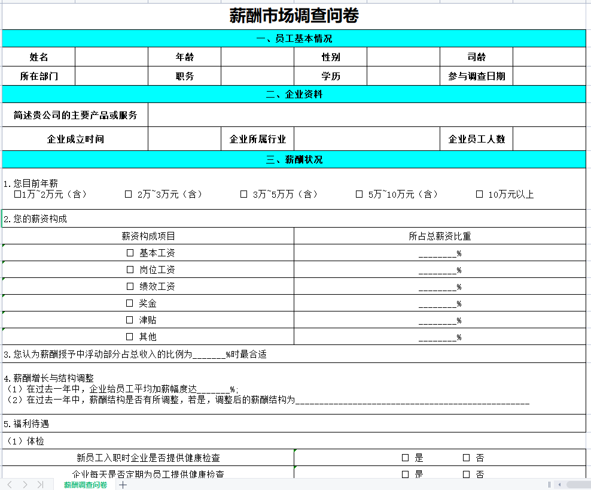Select the 二、企业资料 section header
The height and width of the screenshot is (490, 591).
[294, 94]
